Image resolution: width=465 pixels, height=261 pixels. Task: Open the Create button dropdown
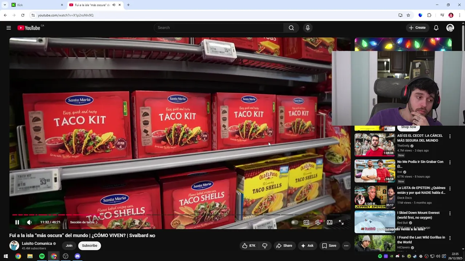click(x=417, y=28)
